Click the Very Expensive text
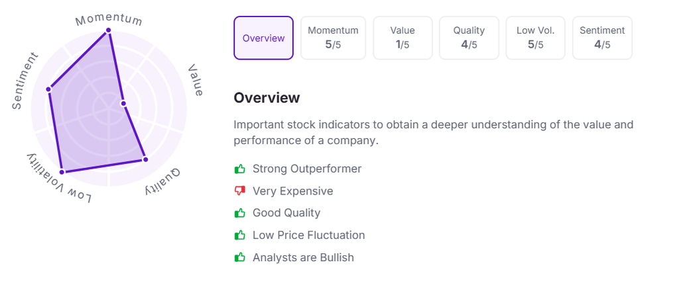679x285 pixels. pos(292,191)
